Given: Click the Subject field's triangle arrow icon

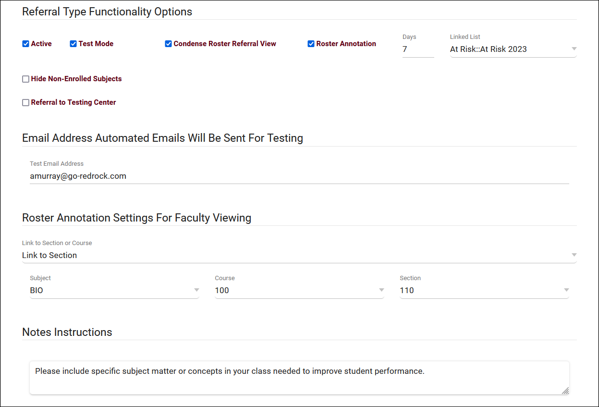Looking at the screenshot, I should coord(196,290).
